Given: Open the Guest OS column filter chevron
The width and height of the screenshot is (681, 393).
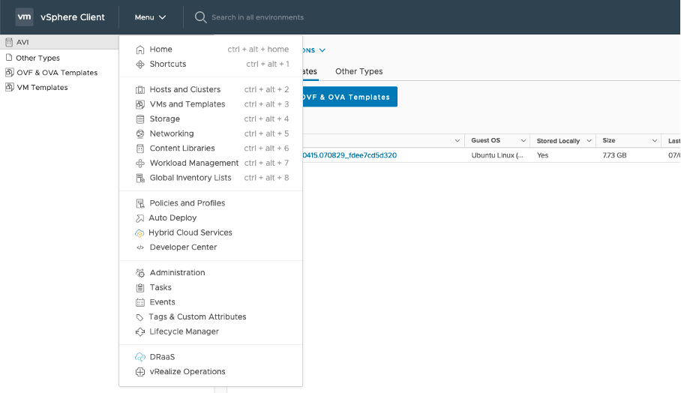Looking at the screenshot, I should 523,141.
